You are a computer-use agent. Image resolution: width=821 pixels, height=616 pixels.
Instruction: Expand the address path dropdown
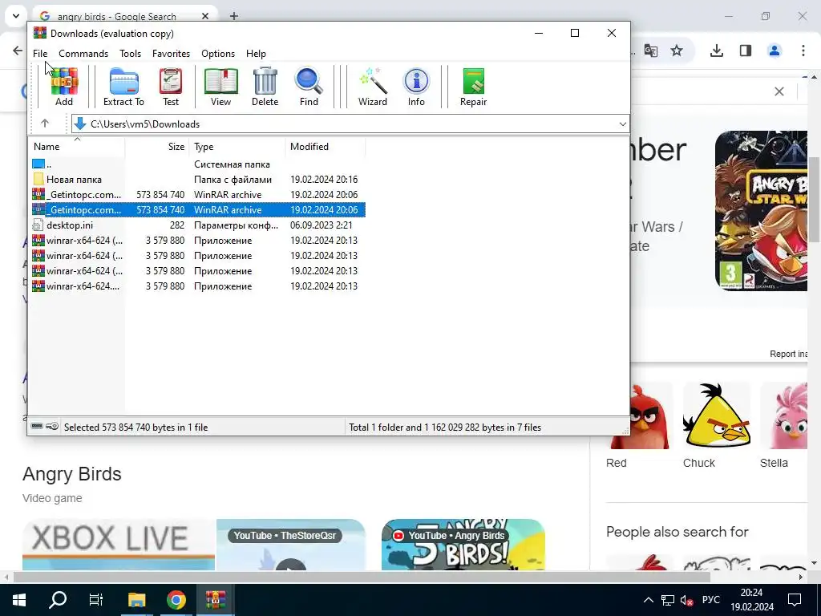coord(622,124)
